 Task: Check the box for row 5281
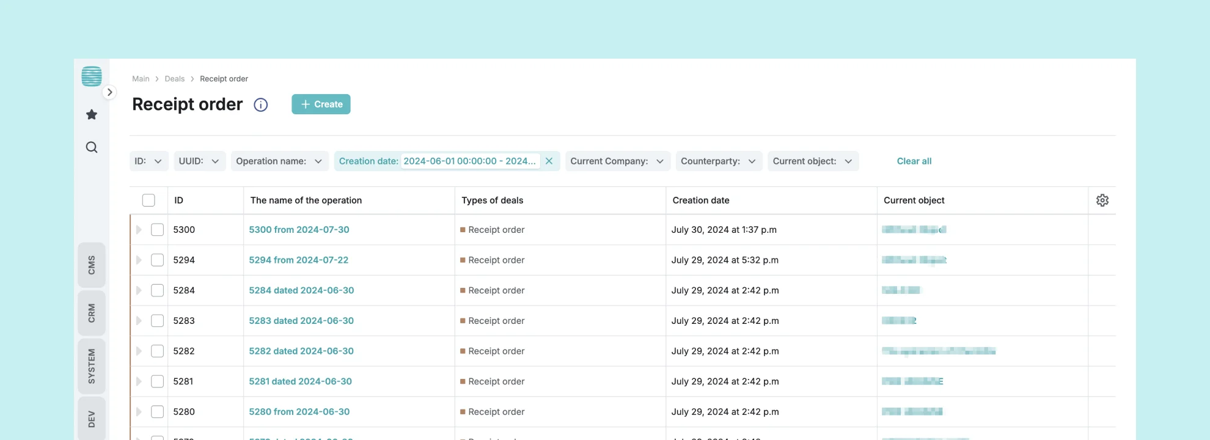[x=157, y=381]
